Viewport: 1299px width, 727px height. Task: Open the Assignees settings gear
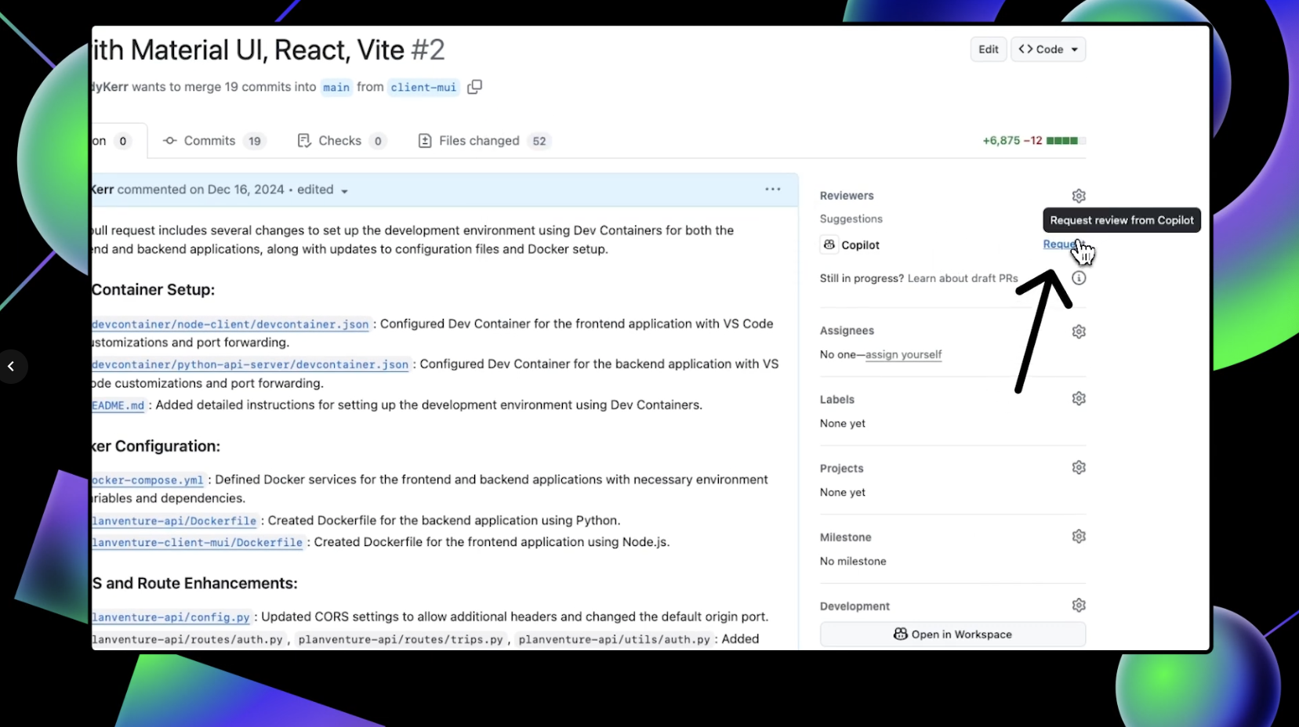(1079, 331)
